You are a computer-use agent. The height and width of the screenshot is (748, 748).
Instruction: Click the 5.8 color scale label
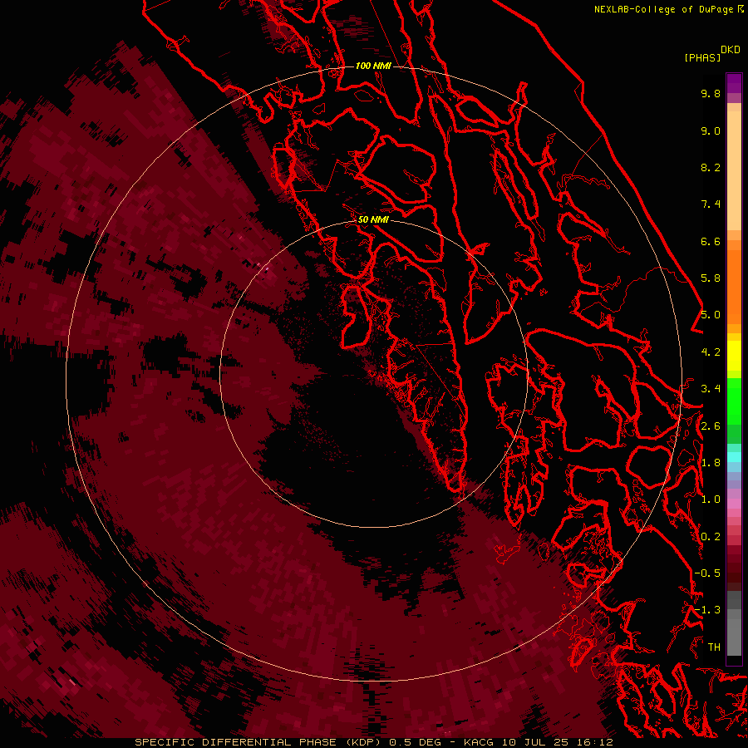711,278
